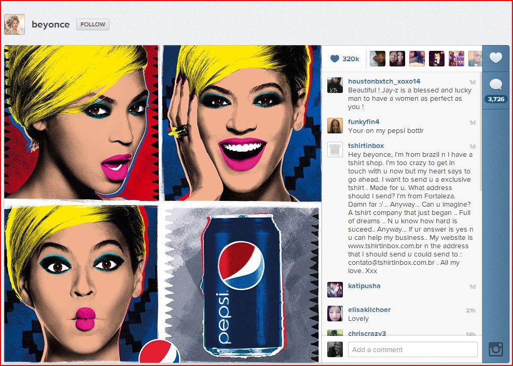Click the Add a comment field
This screenshot has width=513, height=366.
tap(413, 349)
